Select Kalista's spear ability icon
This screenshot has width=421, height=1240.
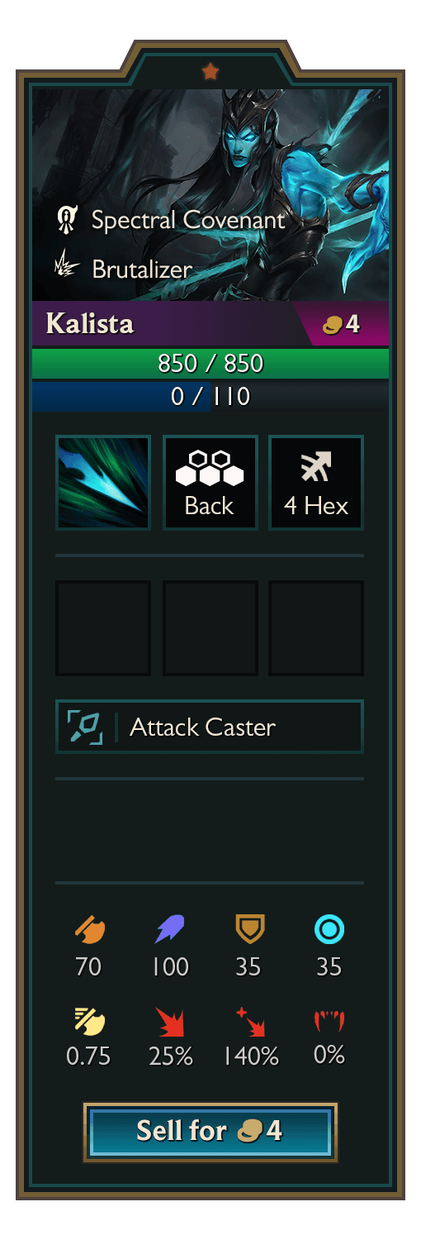click(x=103, y=483)
